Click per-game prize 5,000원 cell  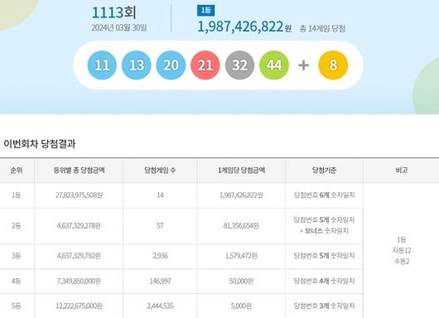[241, 306]
